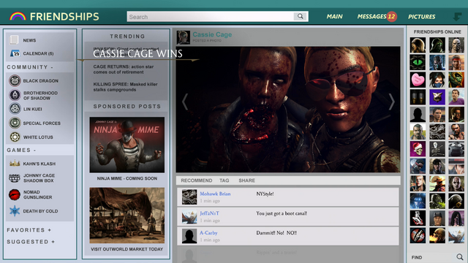
Task: Select the Black Dragon community emblem
Action: (15, 80)
